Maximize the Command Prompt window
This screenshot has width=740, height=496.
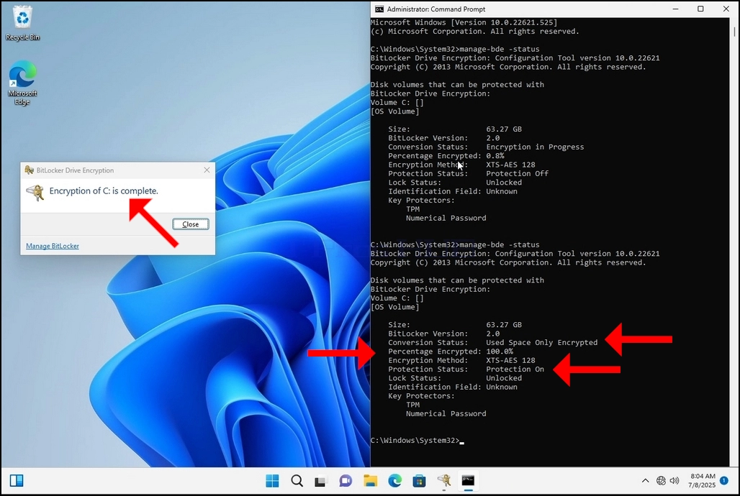tap(701, 9)
